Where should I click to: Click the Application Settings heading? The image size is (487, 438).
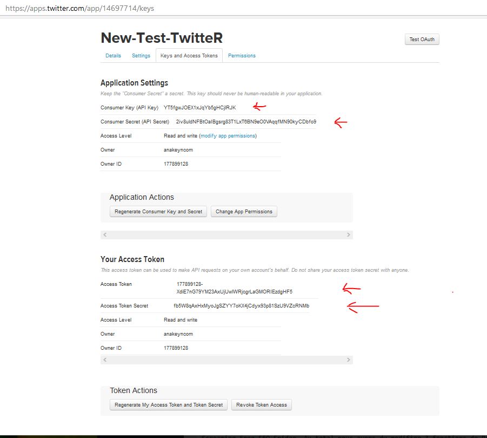coord(134,83)
